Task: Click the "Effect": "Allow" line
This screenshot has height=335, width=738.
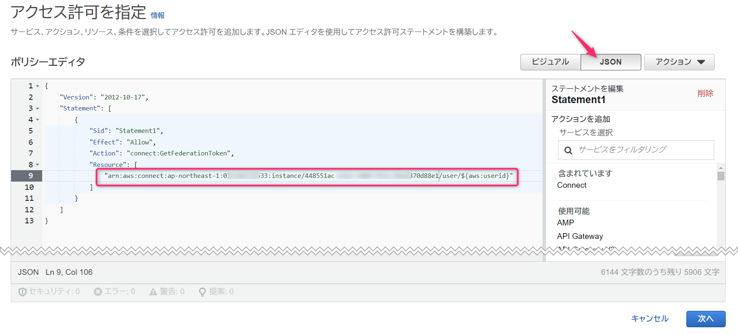Action: coord(123,142)
